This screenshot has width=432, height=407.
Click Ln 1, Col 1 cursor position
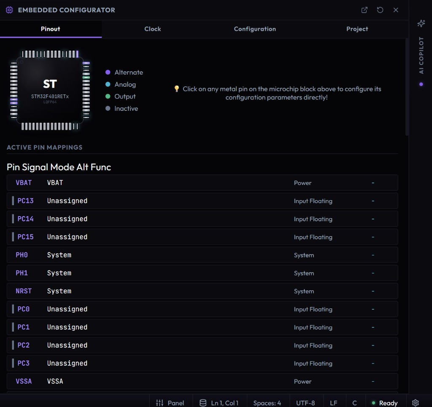point(224,403)
